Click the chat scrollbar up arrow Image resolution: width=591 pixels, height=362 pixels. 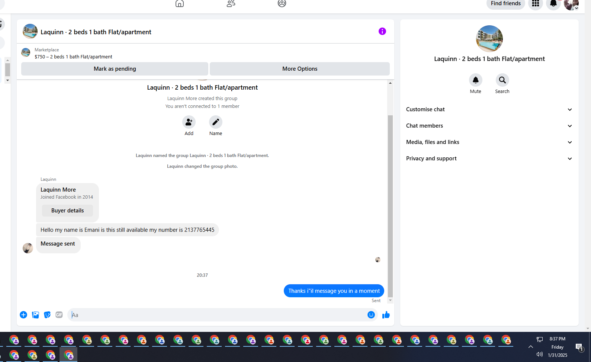point(390,83)
